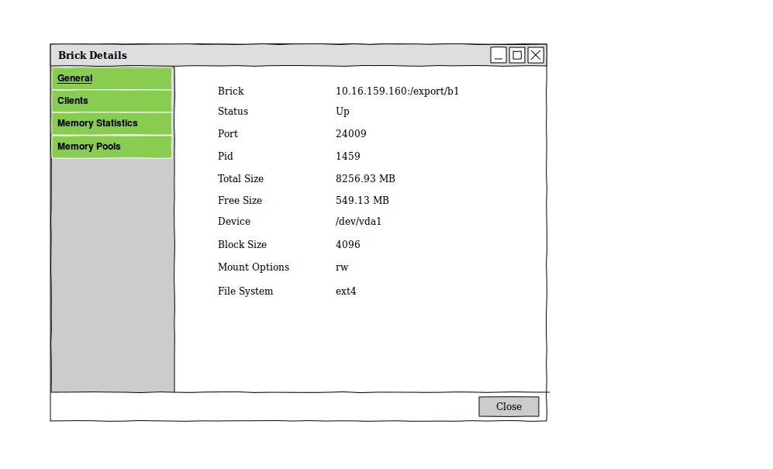Click the Block Size value 4096
The height and width of the screenshot is (469, 773).
pyautogui.click(x=347, y=244)
